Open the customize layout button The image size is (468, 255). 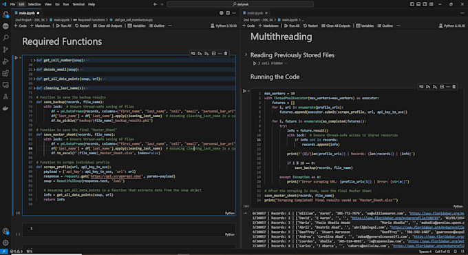[x=432, y=4]
